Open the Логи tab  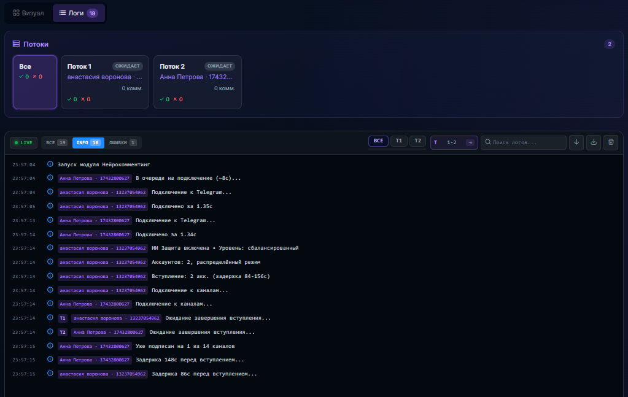(x=79, y=13)
